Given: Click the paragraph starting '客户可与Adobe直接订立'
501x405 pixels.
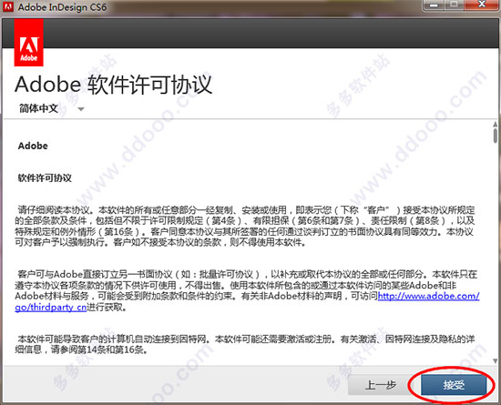Looking at the screenshot, I should (247, 290).
